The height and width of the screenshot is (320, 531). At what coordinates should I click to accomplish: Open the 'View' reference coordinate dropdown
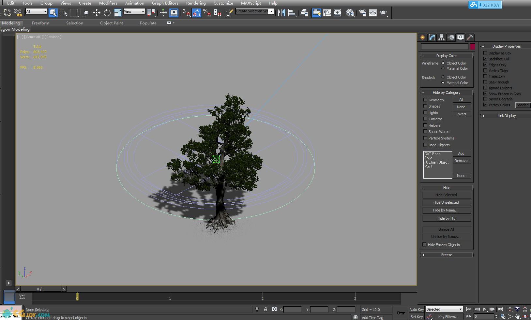pos(134,11)
